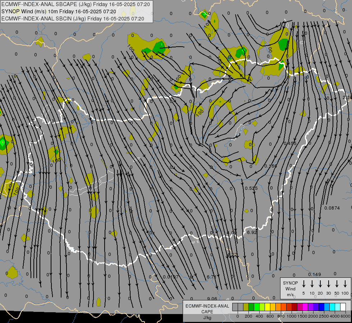Click the 'SYNOP' label in the wind legend
Viewport: 352px width, 323px height.
(290, 283)
